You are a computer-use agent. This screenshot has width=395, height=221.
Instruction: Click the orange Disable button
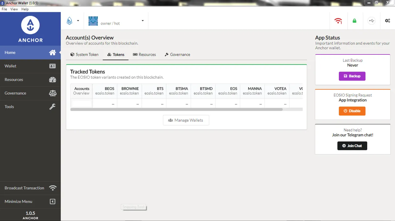tap(352, 111)
